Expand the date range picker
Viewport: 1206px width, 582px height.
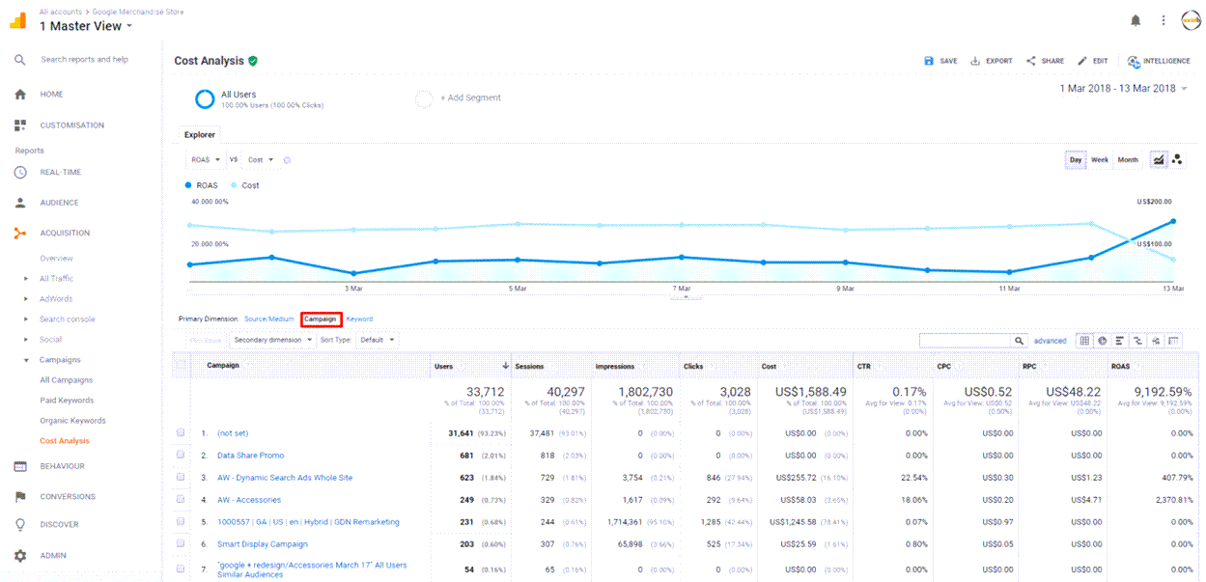[x=1125, y=89]
